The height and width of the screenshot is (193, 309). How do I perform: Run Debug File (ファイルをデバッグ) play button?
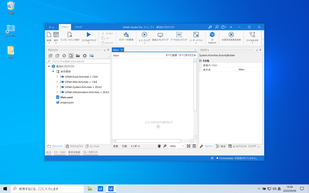coord(89,35)
